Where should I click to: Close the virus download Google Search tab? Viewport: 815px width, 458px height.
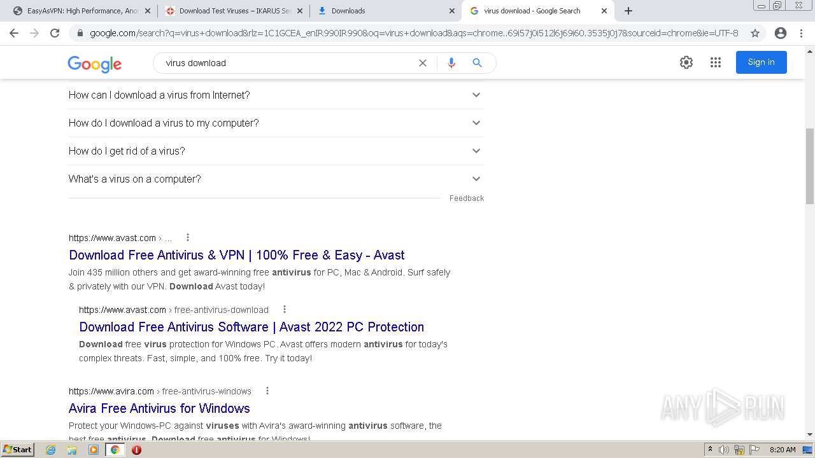(x=604, y=11)
